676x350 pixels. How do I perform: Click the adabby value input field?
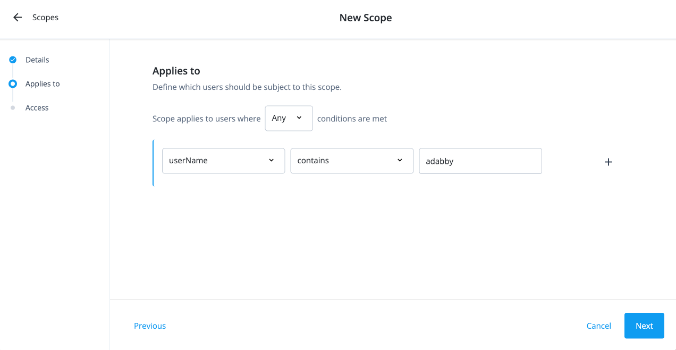click(480, 161)
